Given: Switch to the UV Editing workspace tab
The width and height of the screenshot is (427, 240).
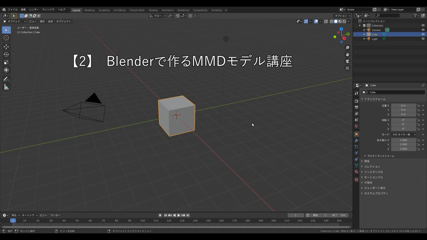Looking at the screenshot, I should pyautogui.click(x=119, y=10).
